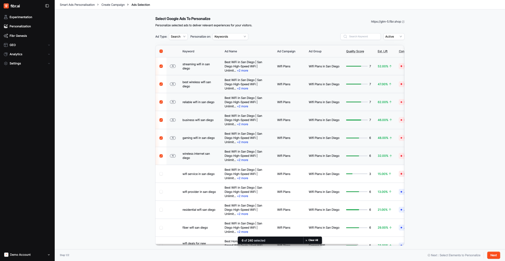Viewport: 505px width, 261px height.
Task: Open Personalization in the sidebar
Action: pyautogui.click(x=20, y=26)
